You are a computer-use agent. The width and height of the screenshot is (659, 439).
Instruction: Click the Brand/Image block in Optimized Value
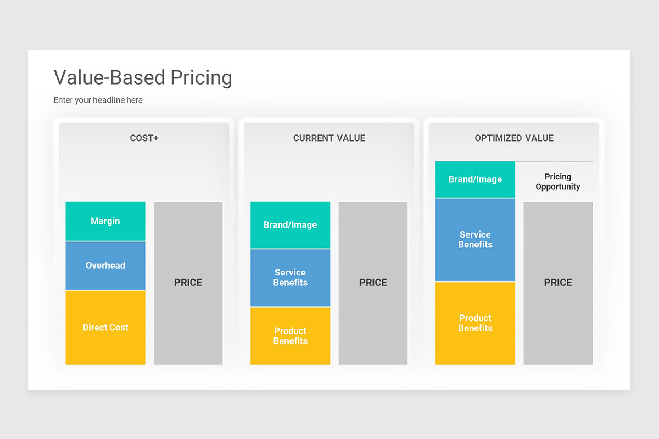point(476,179)
